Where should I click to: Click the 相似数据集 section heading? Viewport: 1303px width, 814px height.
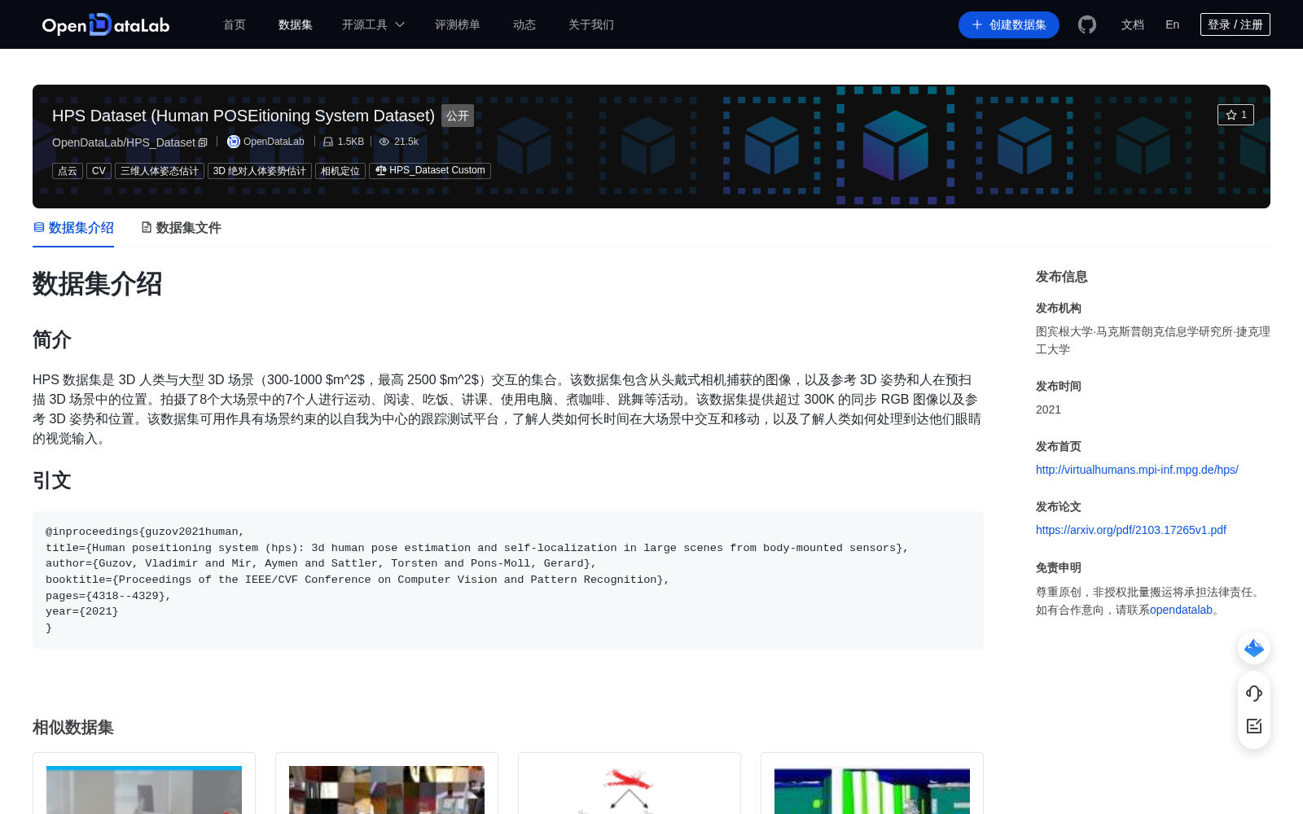[73, 728]
